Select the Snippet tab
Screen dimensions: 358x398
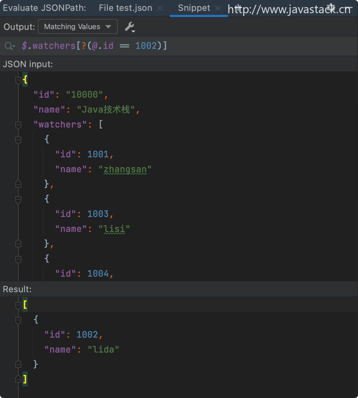[194, 8]
